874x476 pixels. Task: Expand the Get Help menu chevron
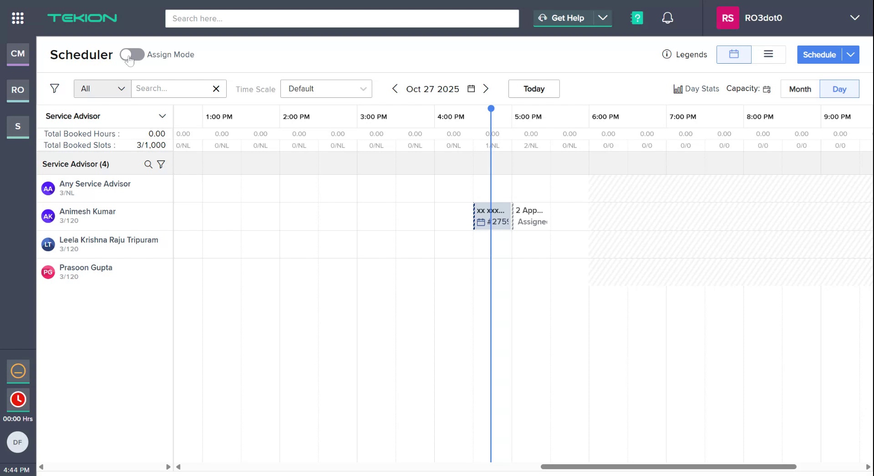pyautogui.click(x=603, y=18)
